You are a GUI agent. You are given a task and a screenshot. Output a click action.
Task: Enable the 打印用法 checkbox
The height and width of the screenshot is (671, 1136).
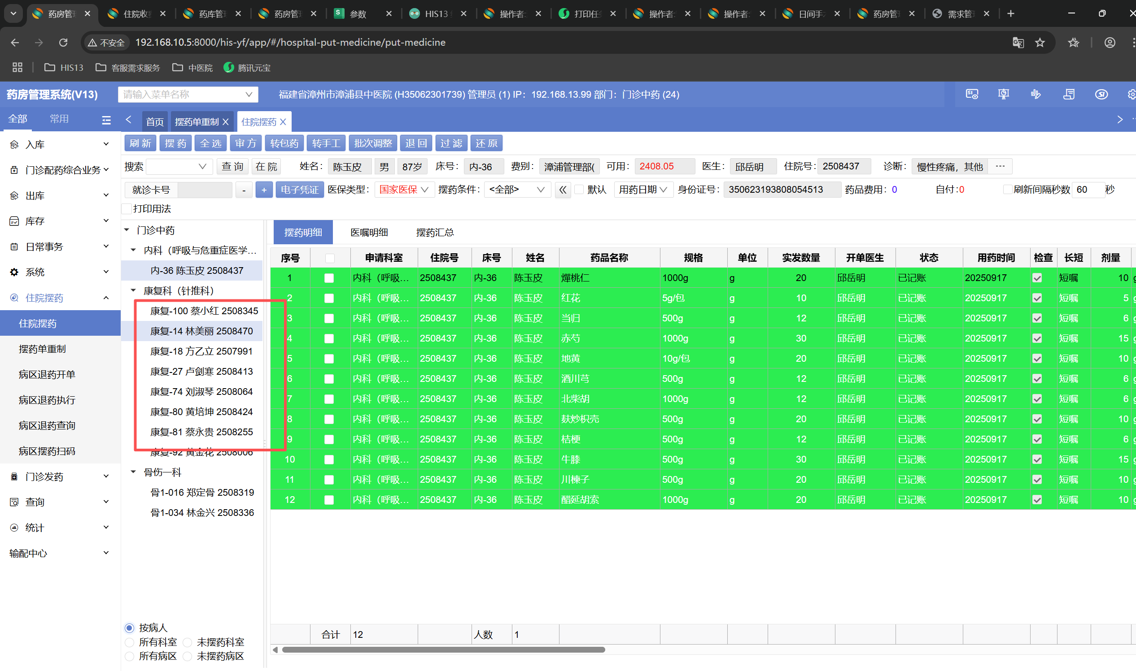pos(127,209)
